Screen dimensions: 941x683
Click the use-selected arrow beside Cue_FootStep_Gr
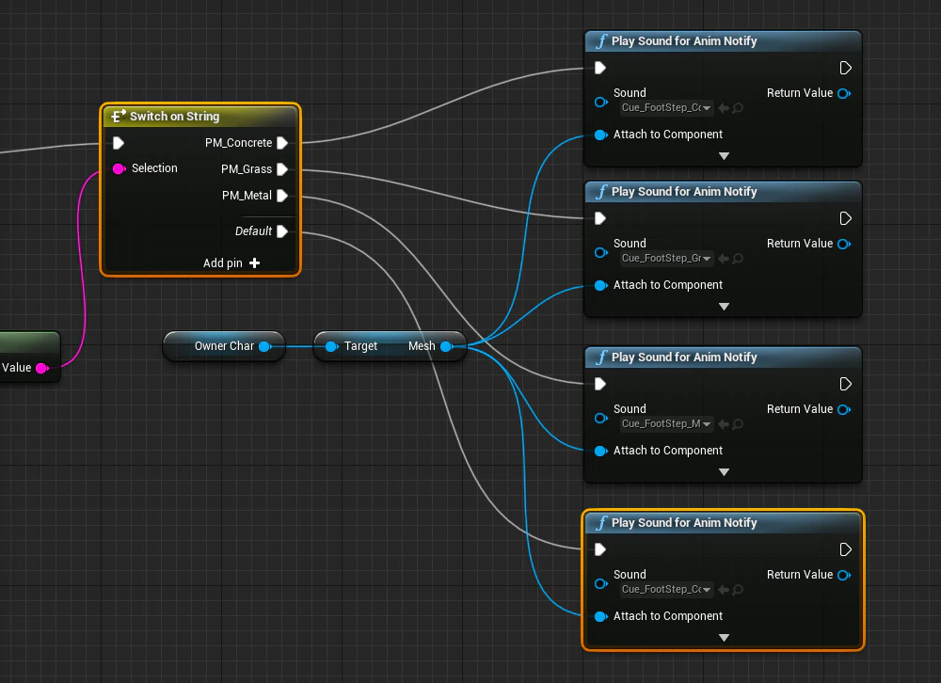point(724,259)
